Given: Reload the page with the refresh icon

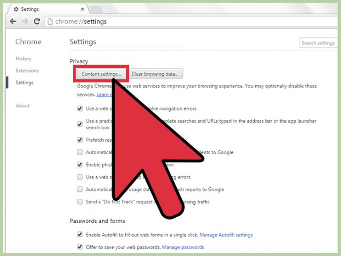Looking at the screenshot, I should 37,21.
